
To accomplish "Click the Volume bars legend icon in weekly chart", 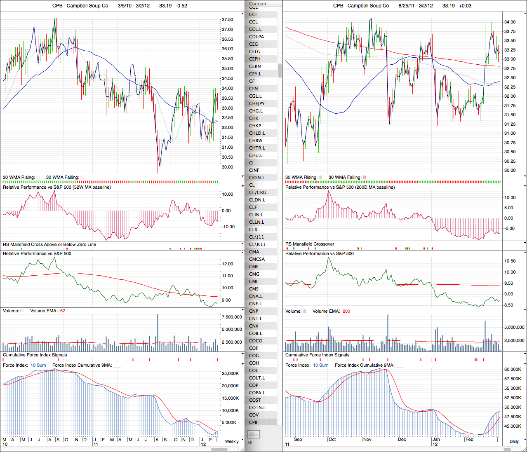I will tap(22, 311).
